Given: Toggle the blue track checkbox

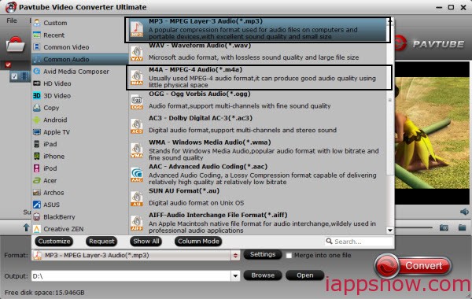Looking at the screenshot, I should coord(14,76).
